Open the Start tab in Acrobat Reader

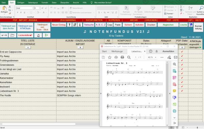click(x=104, y=51)
